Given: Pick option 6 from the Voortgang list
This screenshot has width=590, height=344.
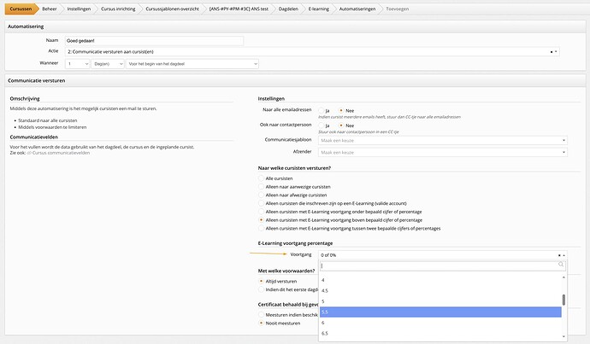Looking at the screenshot, I should tap(440, 323).
